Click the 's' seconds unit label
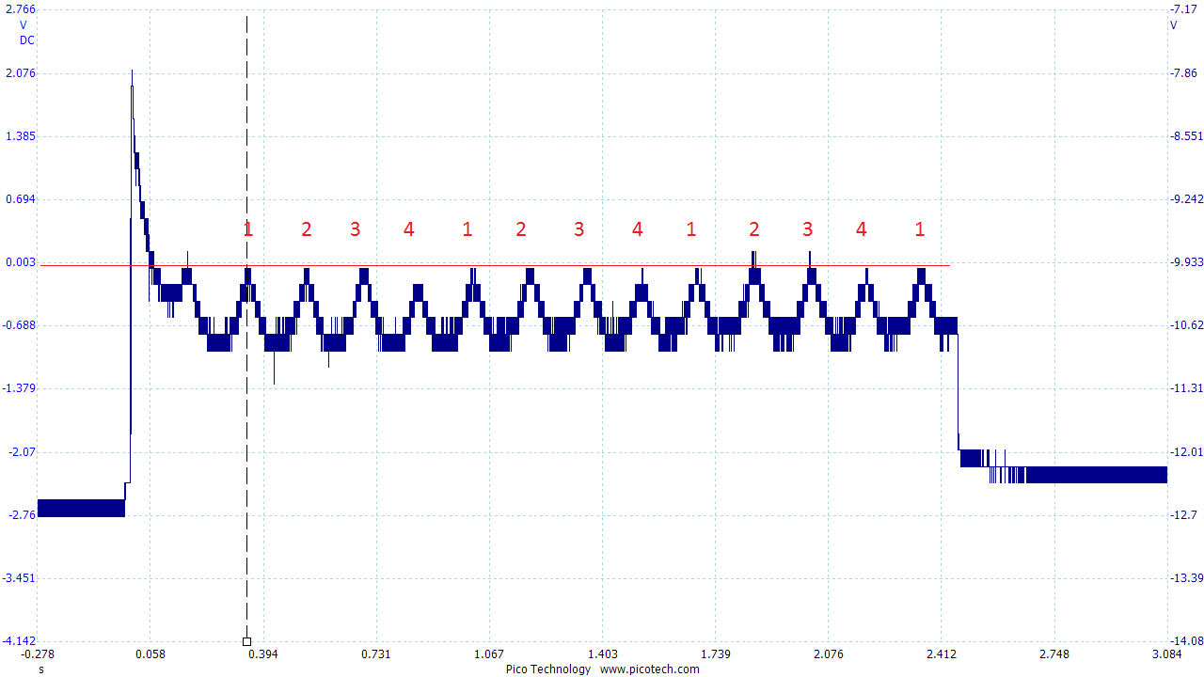The image size is (1204, 677). point(40,670)
